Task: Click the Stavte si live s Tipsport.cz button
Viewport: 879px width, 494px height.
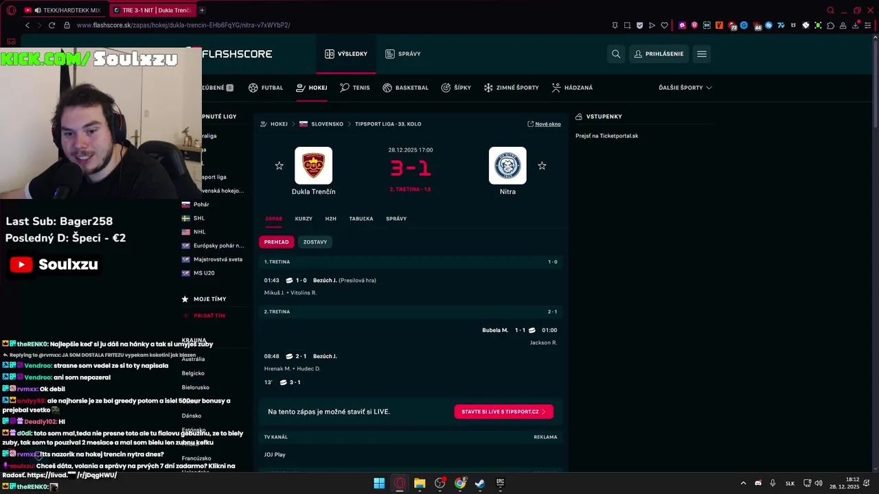Action: click(x=503, y=412)
